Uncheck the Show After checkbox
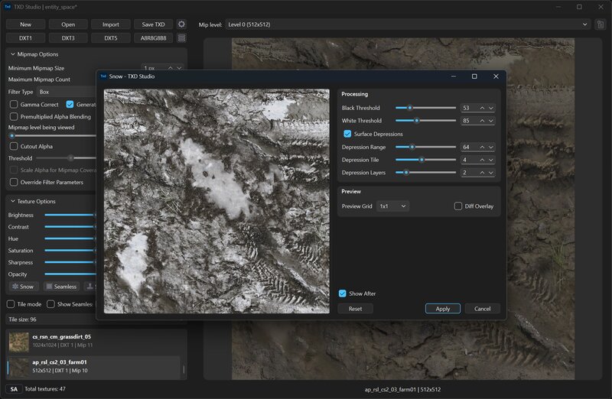Viewport: 612px width, 399px height. point(343,294)
